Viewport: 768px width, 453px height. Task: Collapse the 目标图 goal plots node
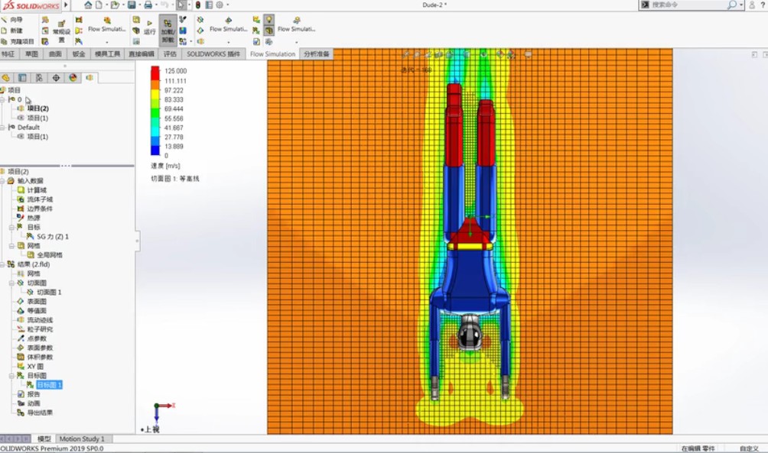11,376
